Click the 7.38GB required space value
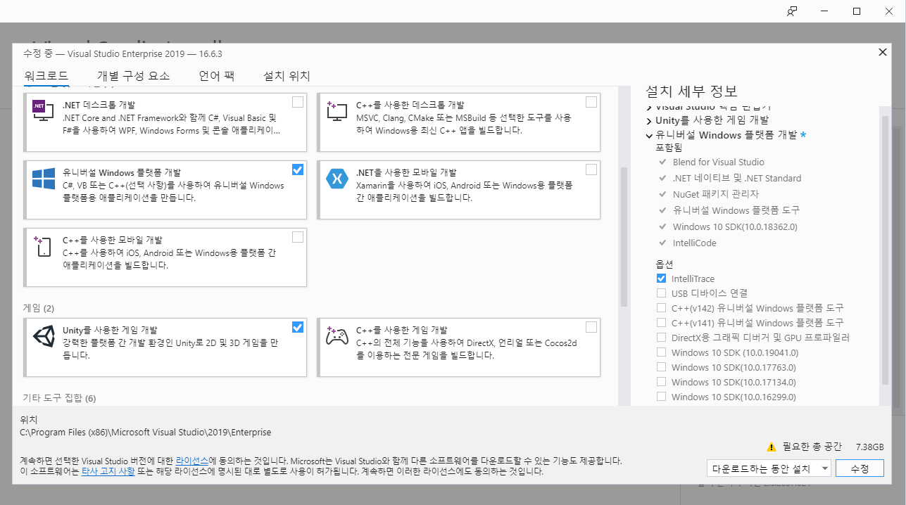This screenshot has width=906, height=505. pos(869,447)
